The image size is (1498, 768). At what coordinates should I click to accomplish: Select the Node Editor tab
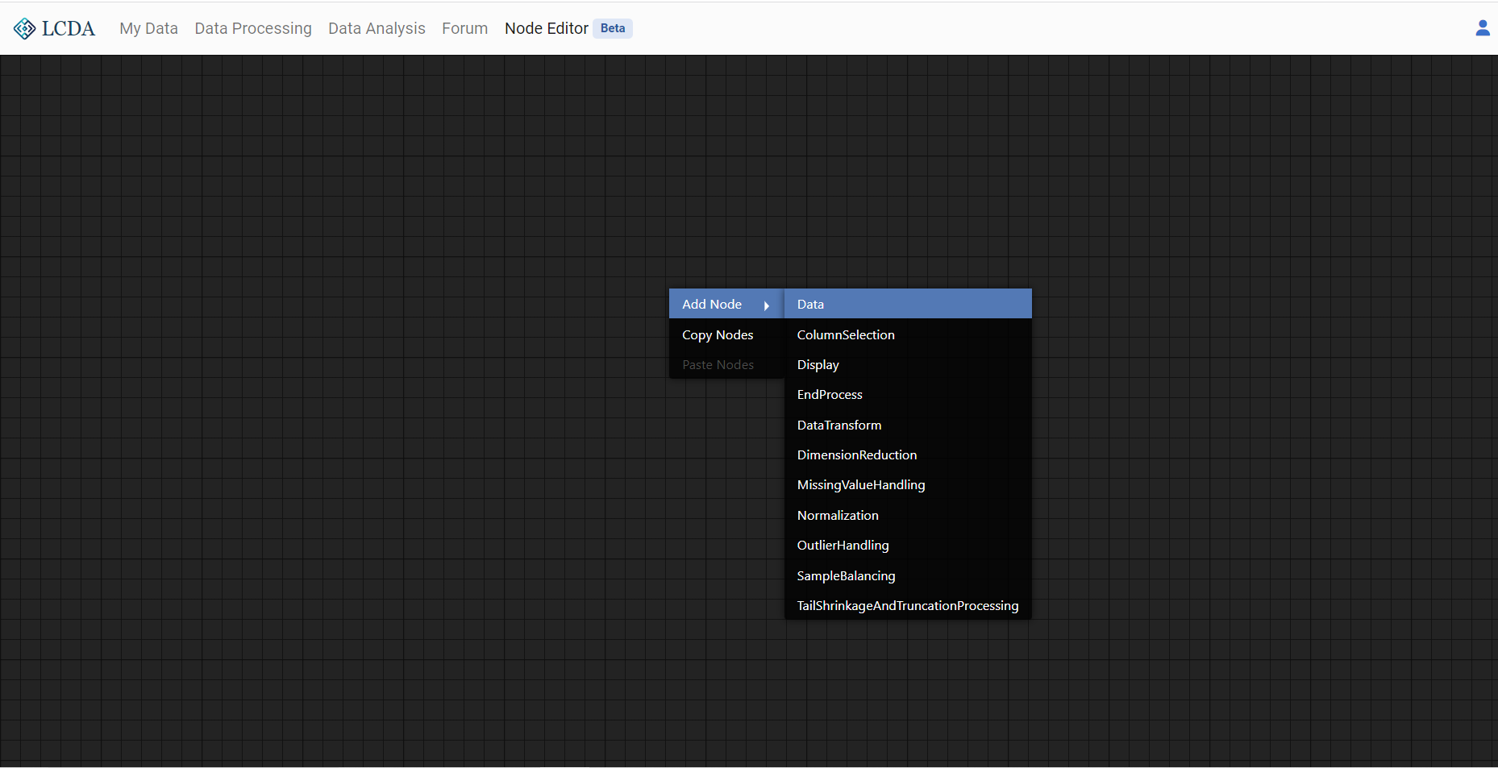coord(546,28)
